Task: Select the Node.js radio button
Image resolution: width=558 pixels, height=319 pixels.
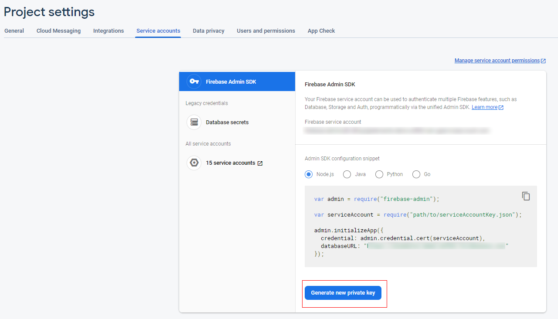Action: [309, 174]
